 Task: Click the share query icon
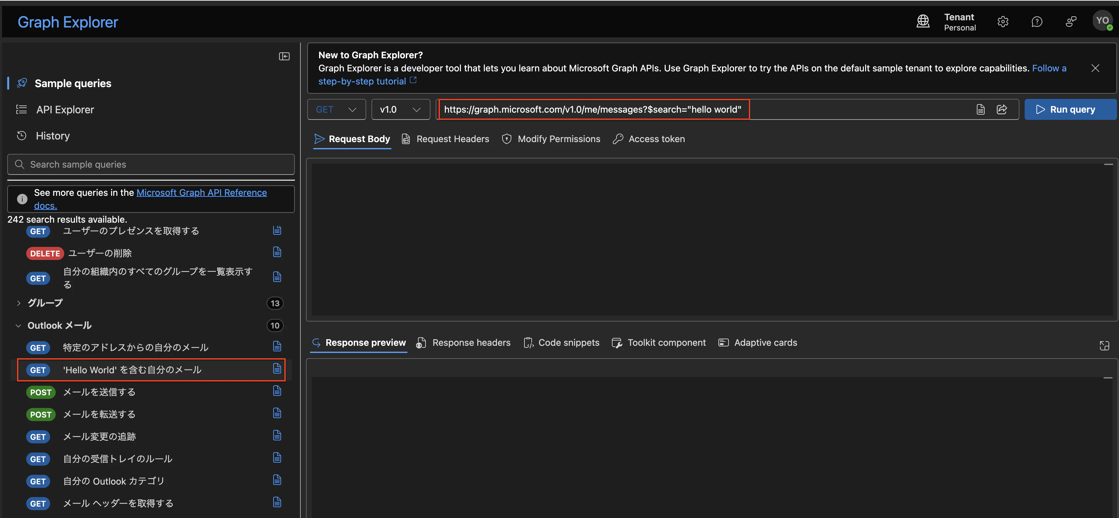click(1002, 109)
